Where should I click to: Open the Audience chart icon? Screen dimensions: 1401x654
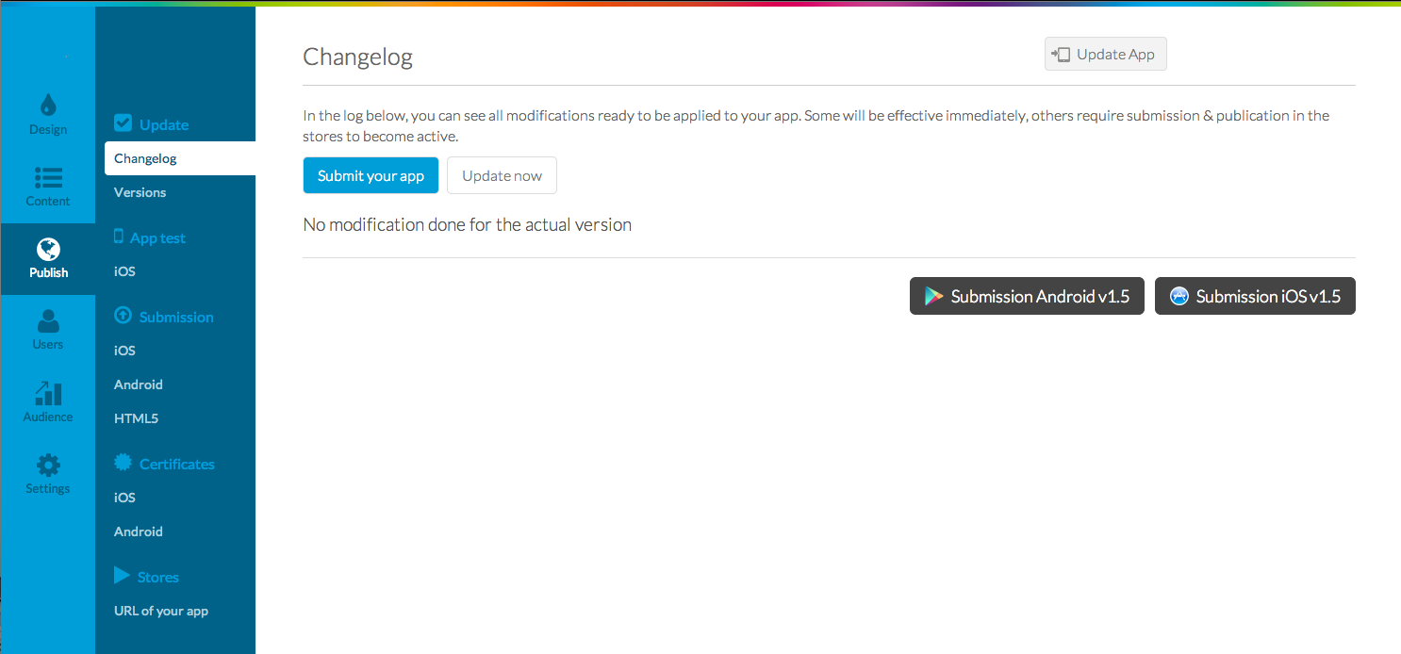pos(48,393)
